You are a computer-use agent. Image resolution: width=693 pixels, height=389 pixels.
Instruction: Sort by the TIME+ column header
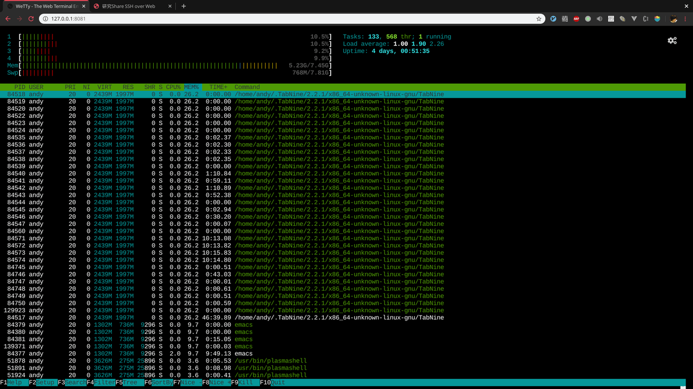tap(219, 87)
